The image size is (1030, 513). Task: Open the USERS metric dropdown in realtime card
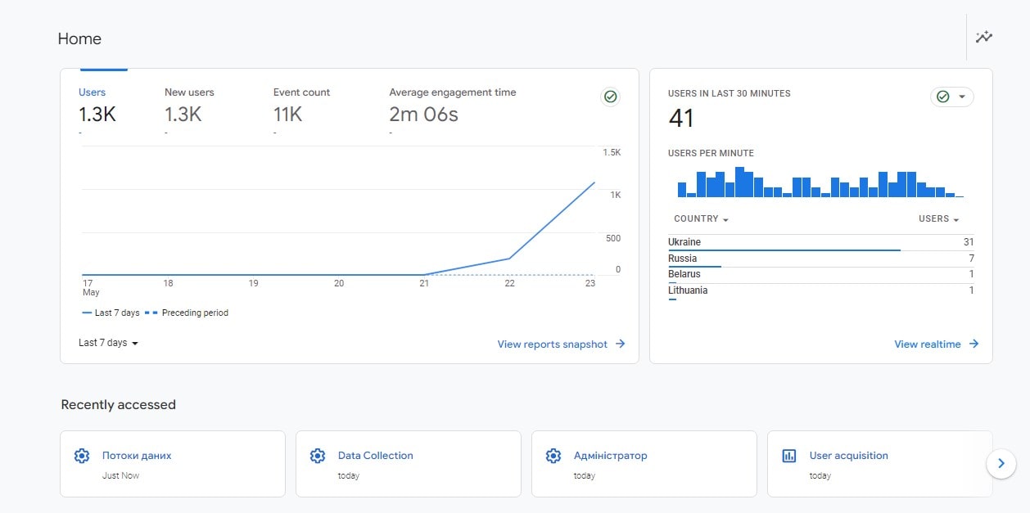click(x=938, y=219)
